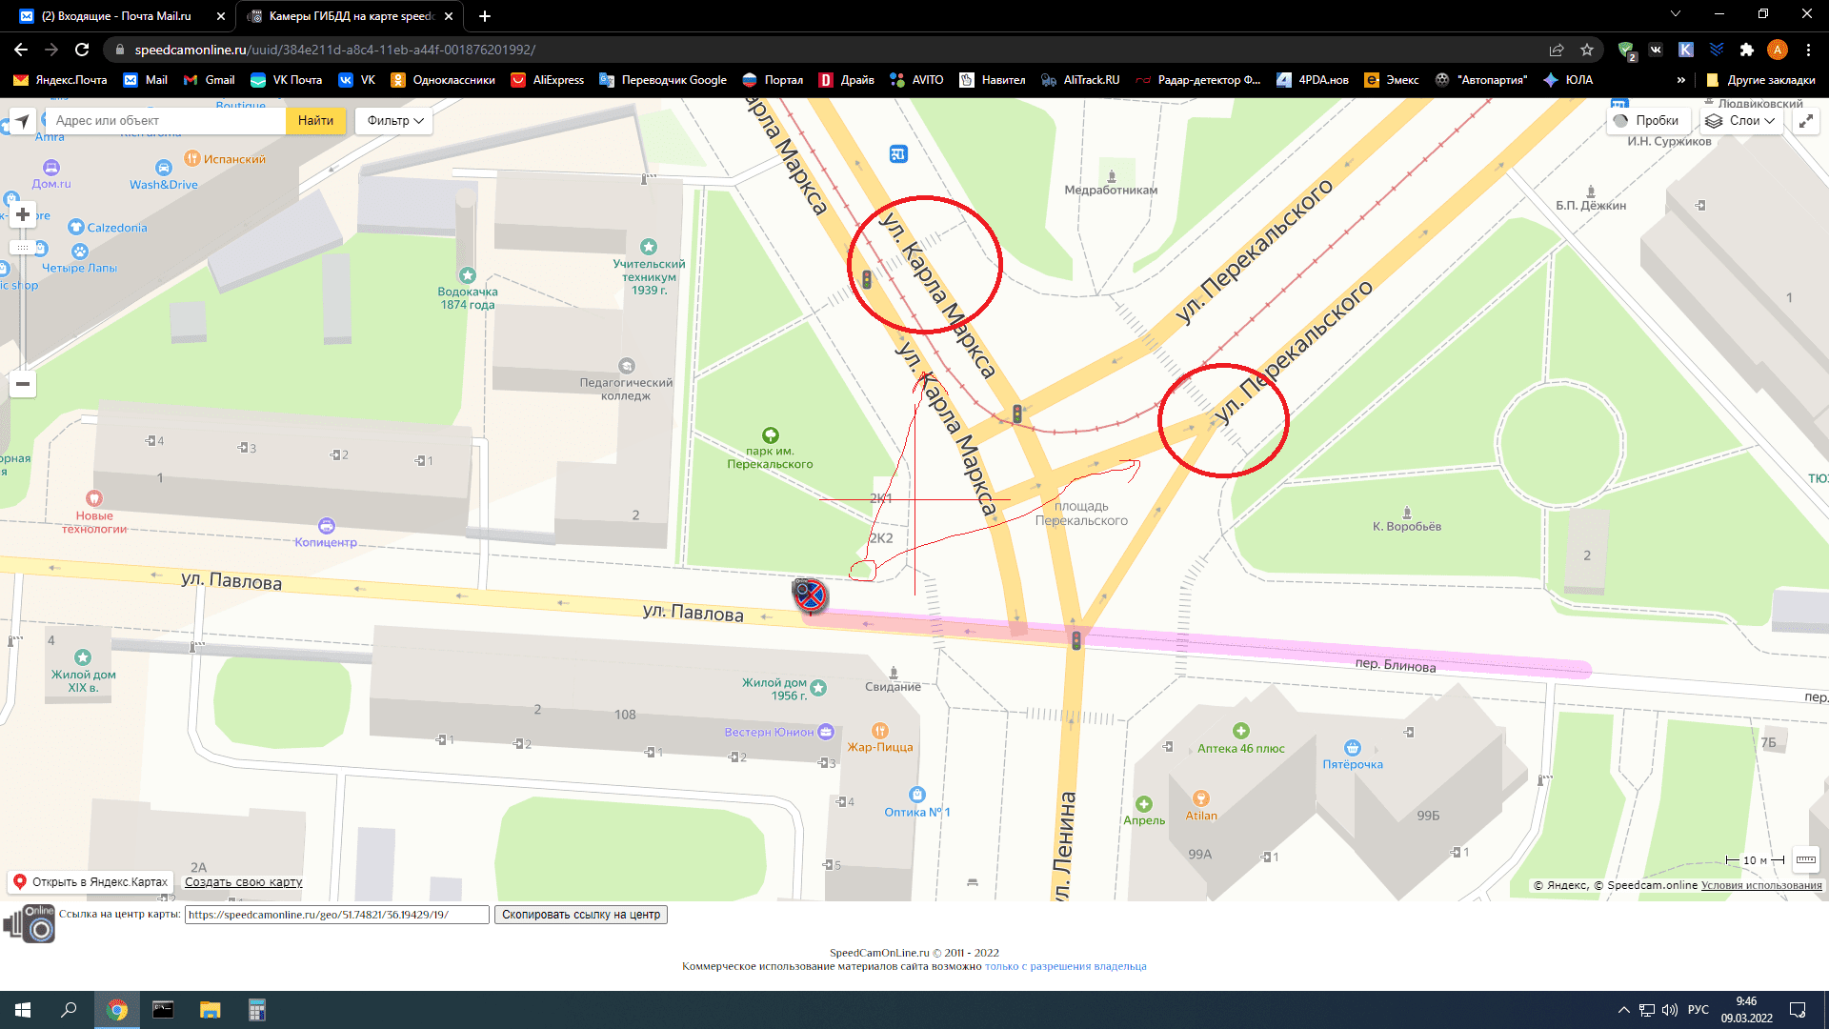Click the speedcam Online camera logo
Screen dimensions: 1829x1029
click(x=30, y=923)
